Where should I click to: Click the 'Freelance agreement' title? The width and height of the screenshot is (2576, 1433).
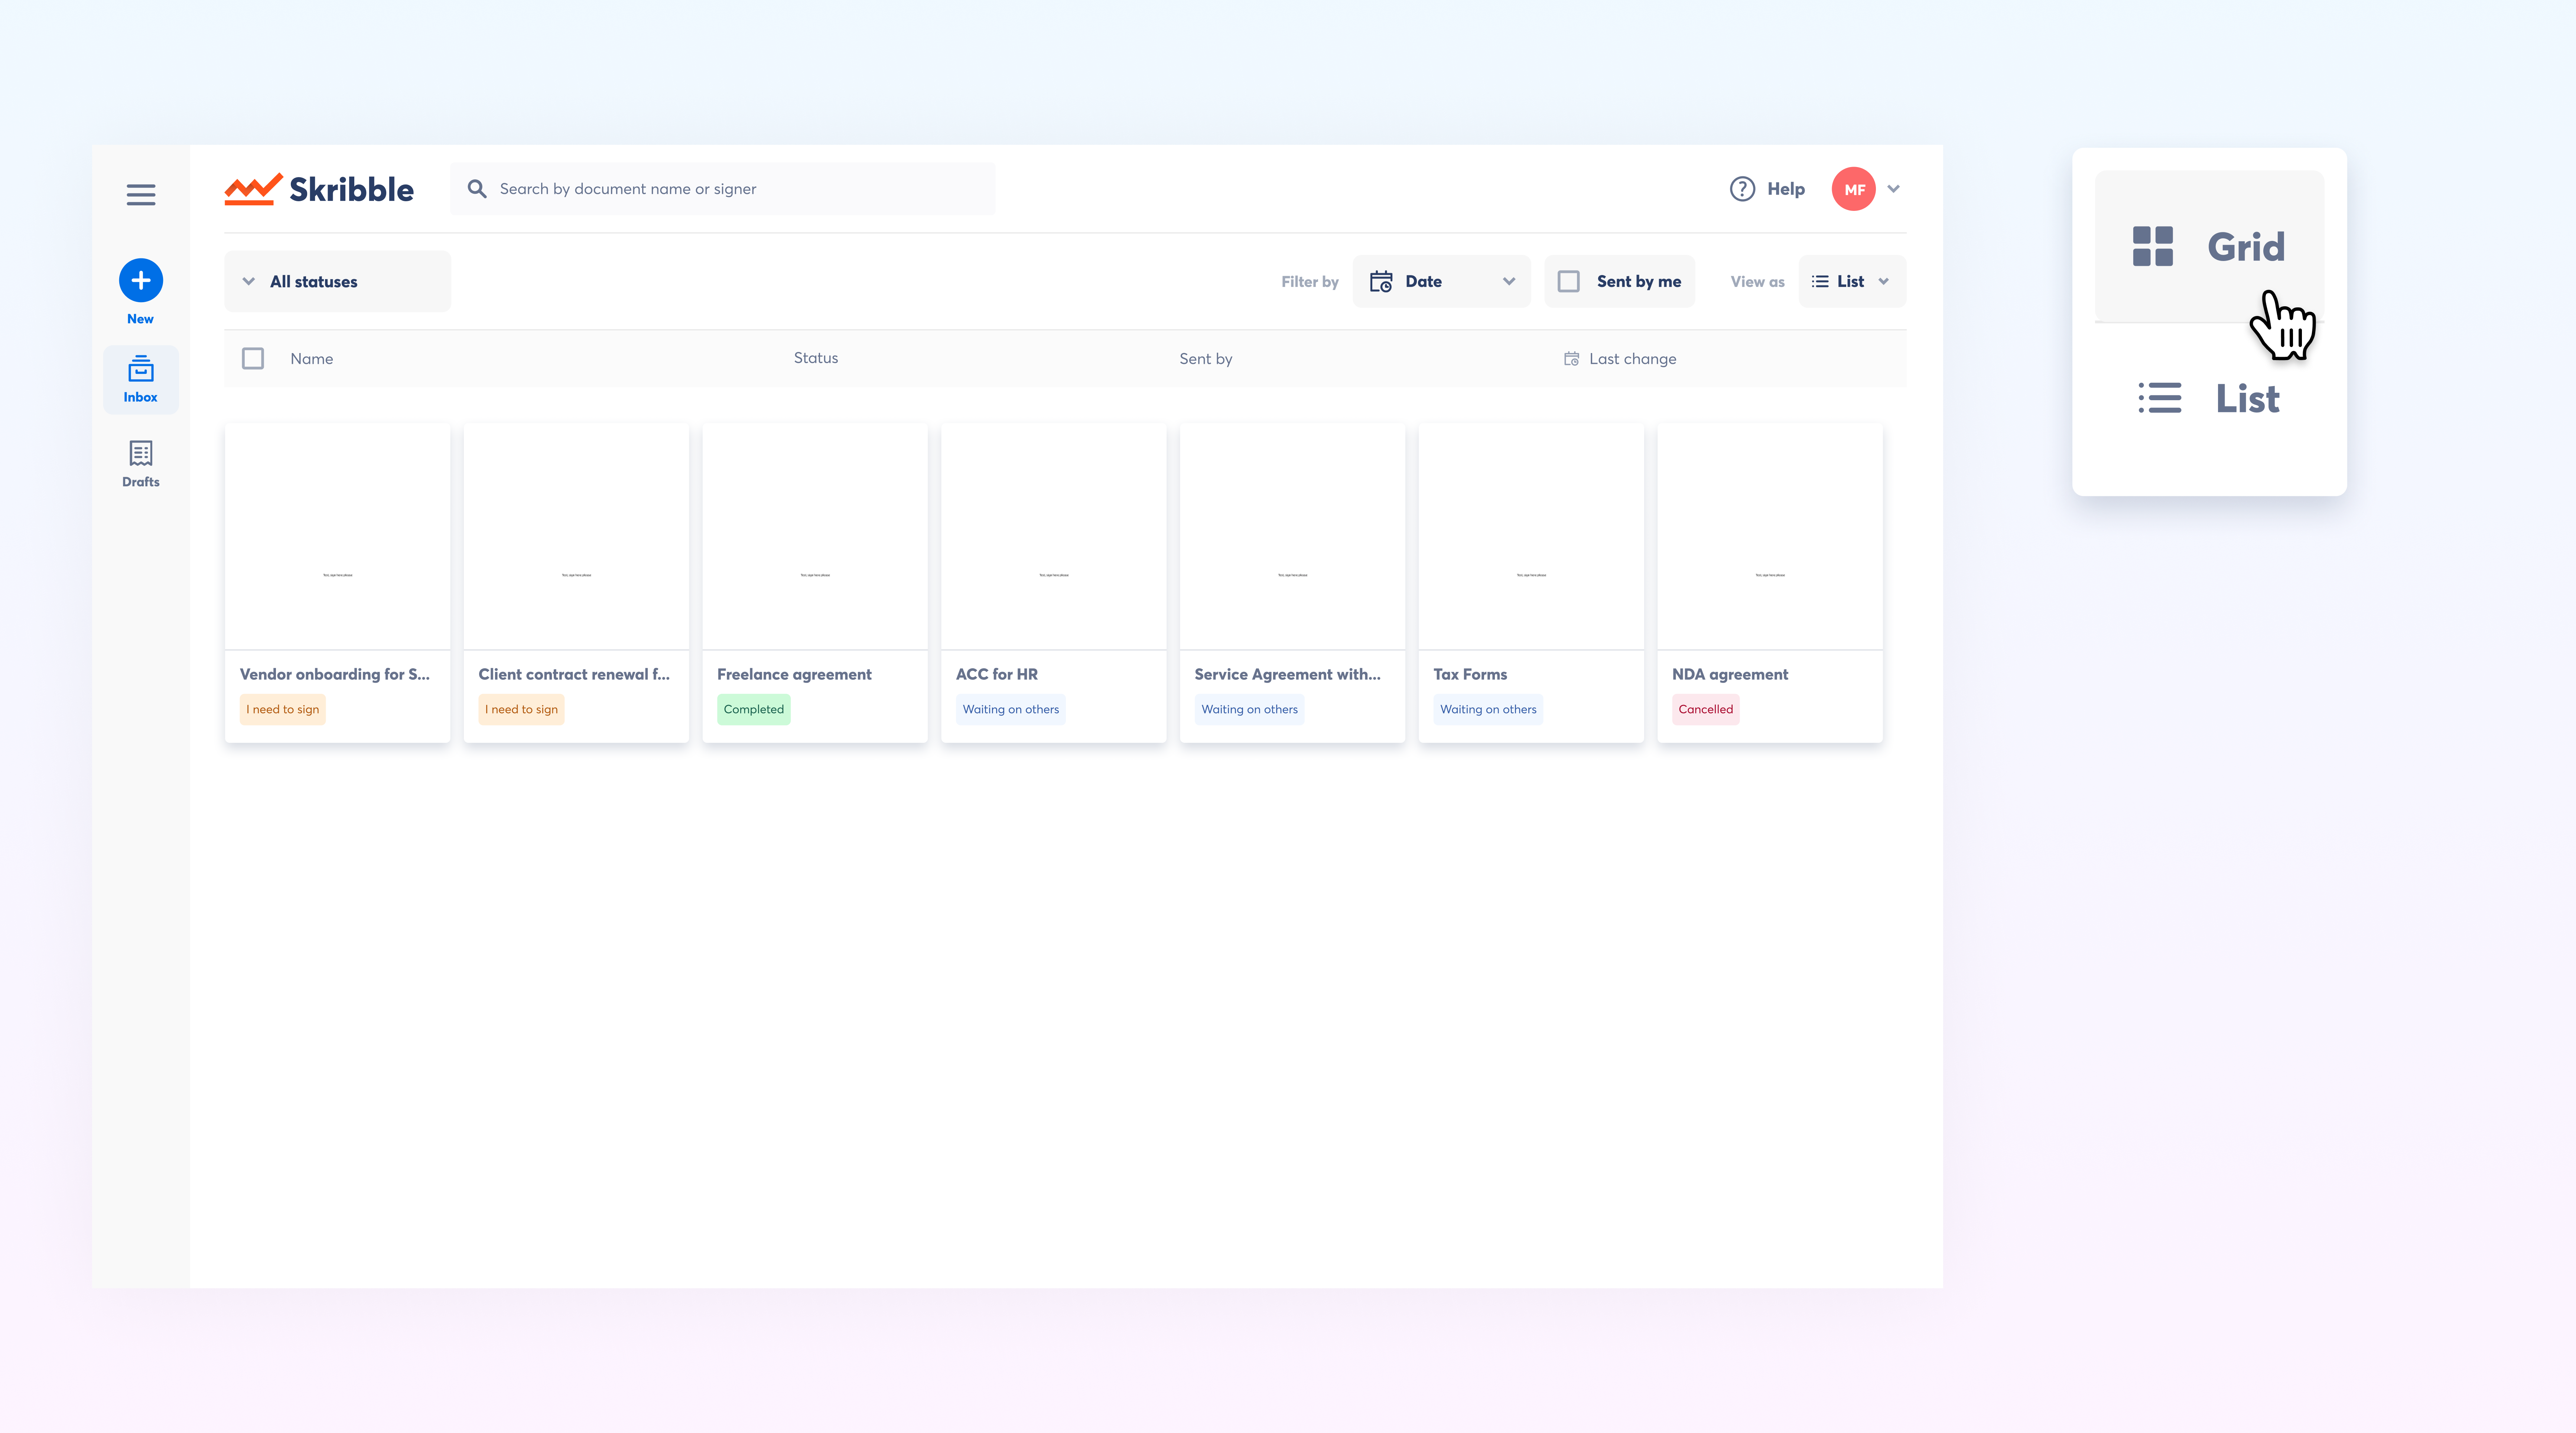[794, 675]
